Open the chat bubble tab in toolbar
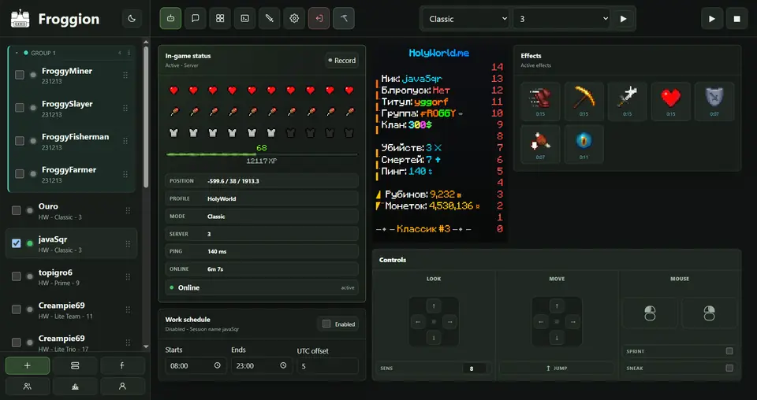 click(x=196, y=19)
